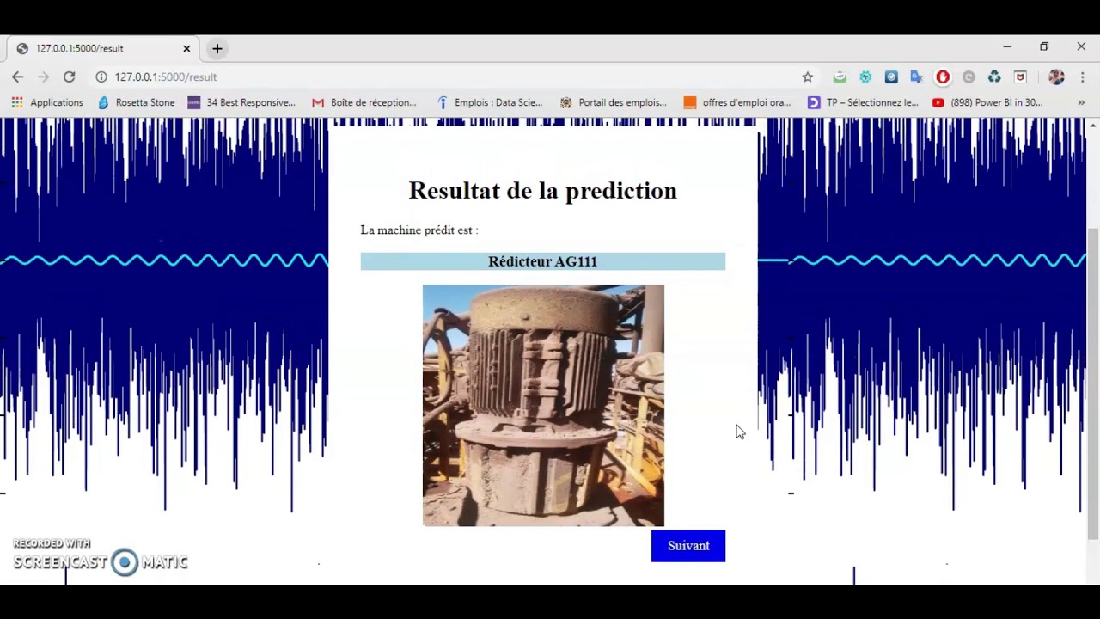Open the 34 Best Responsive bookmark
The width and height of the screenshot is (1100, 619).
click(241, 102)
